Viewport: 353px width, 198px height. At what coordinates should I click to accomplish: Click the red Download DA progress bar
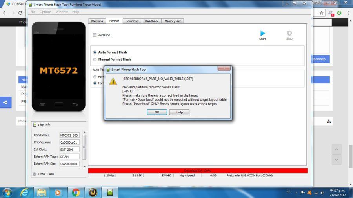click(x=198, y=171)
